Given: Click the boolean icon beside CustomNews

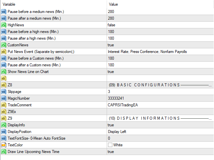Looking at the screenshot, I should click(x=4, y=45).
